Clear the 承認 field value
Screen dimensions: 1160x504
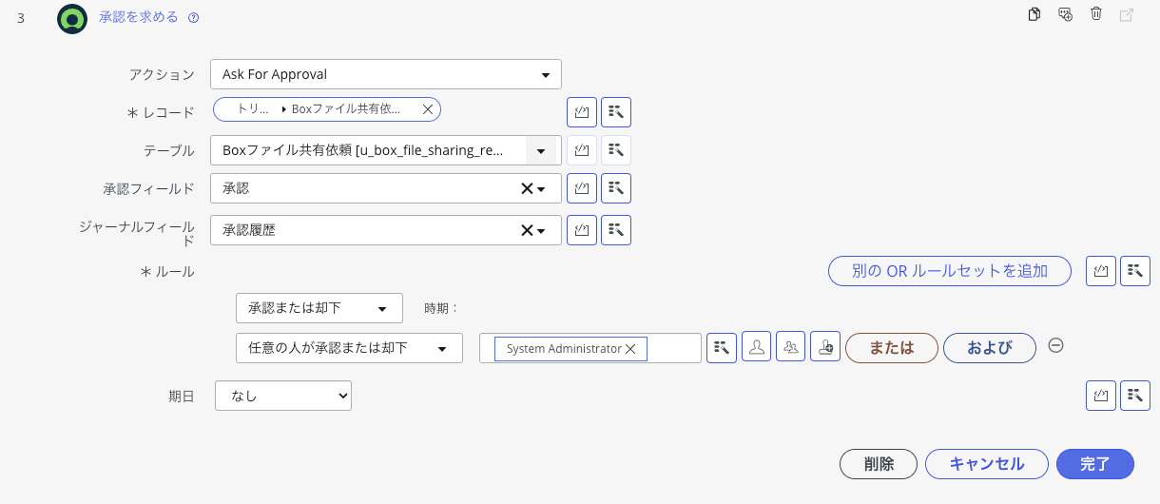pyautogui.click(x=526, y=188)
